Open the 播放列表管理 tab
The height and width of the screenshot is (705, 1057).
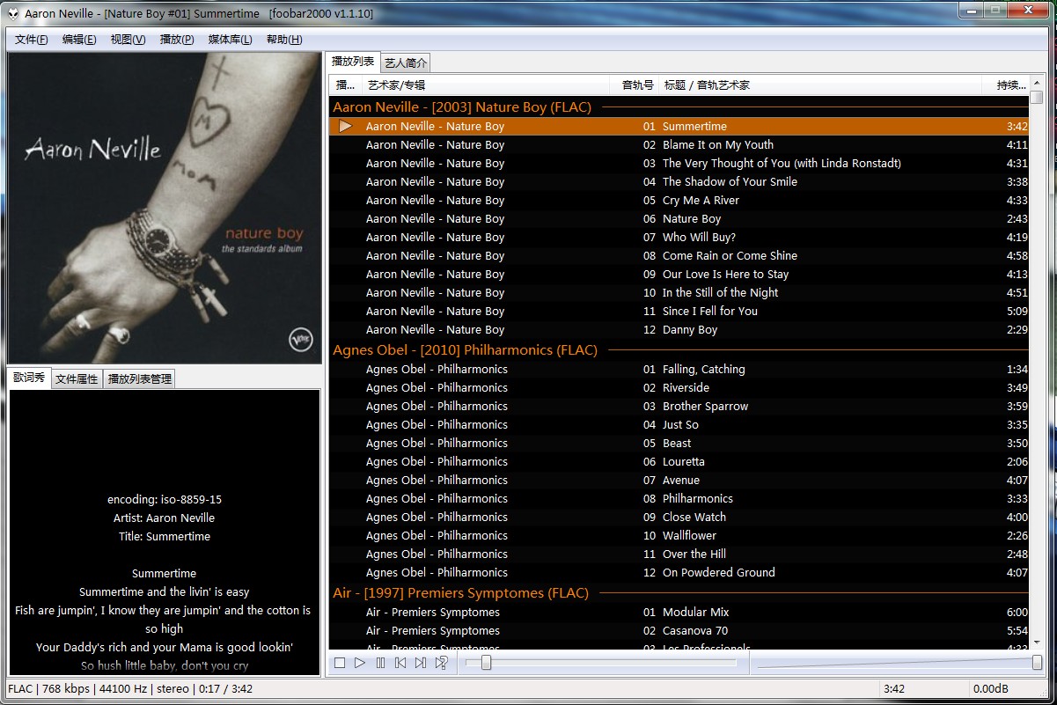[x=139, y=379]
